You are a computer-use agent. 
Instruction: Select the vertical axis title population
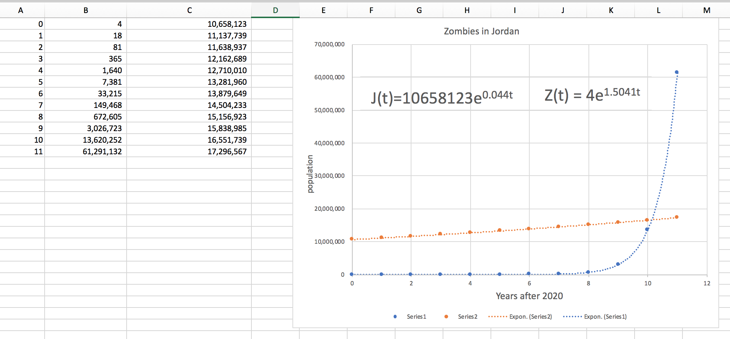tap(310, 174)
